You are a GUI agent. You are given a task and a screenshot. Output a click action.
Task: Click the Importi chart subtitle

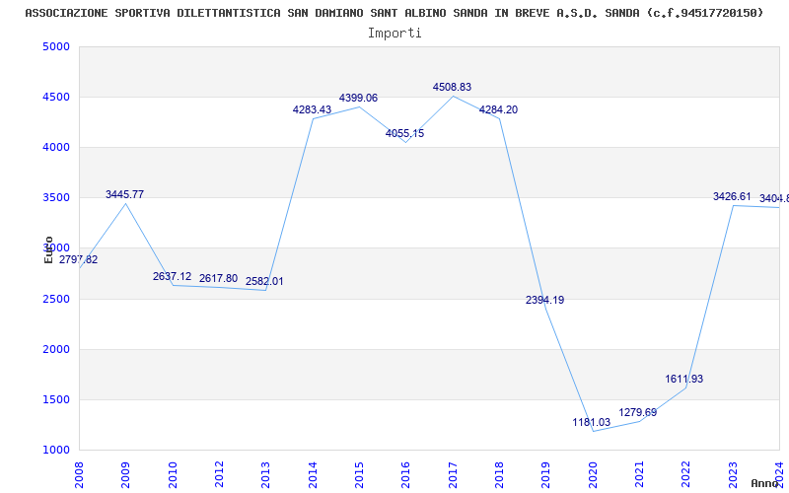(394, 34)
